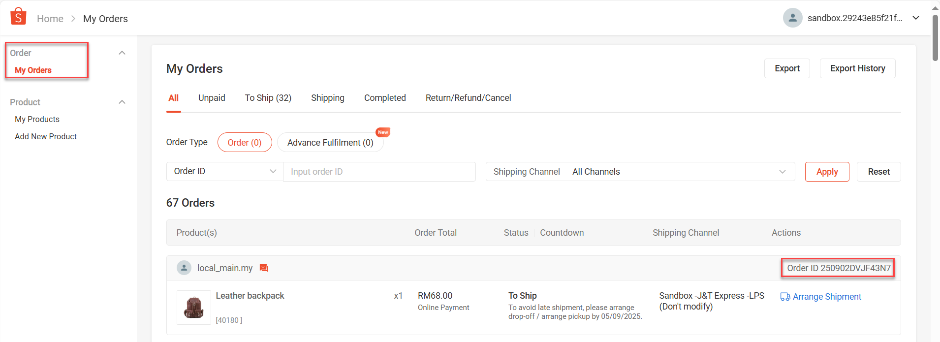Collapse the Product sidebar section

click(122, 102)
